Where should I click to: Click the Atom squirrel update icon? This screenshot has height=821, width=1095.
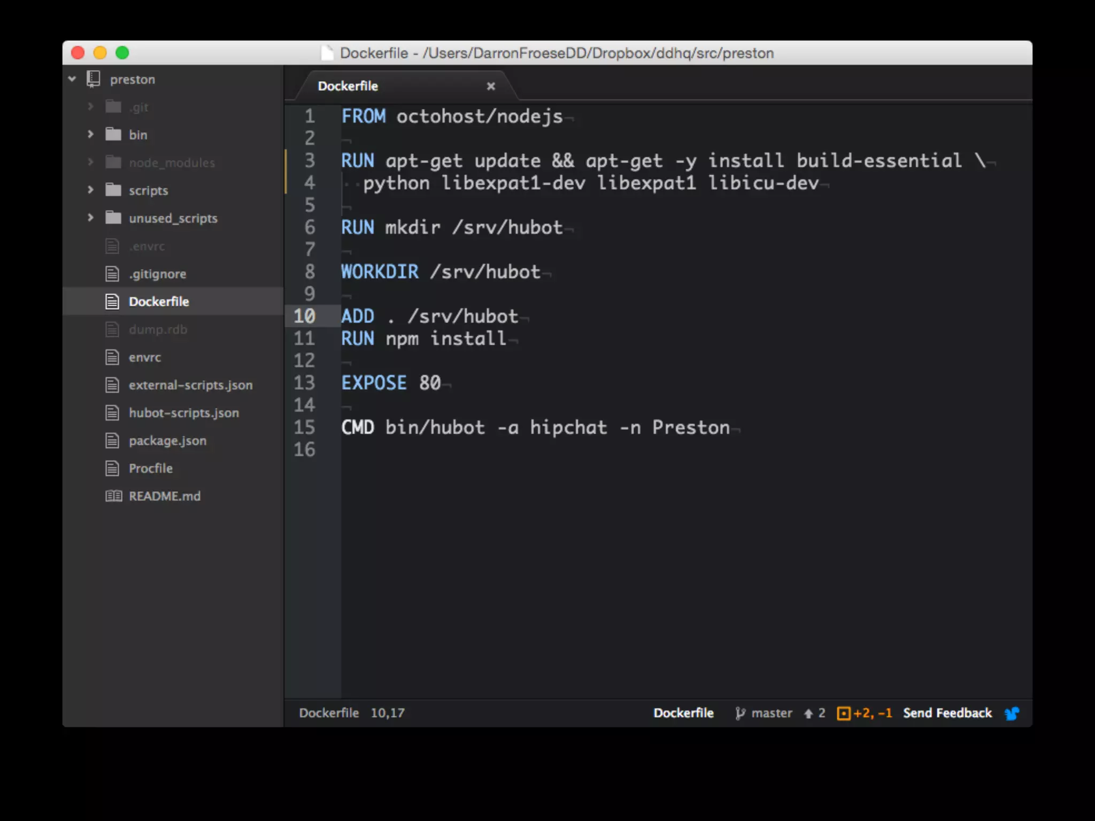(x=1012, y=713)
